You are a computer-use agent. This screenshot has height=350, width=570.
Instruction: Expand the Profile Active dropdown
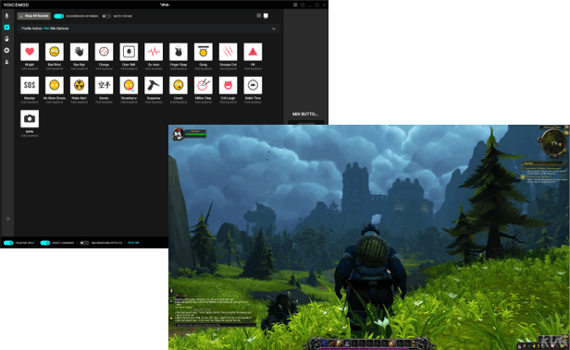274,29
